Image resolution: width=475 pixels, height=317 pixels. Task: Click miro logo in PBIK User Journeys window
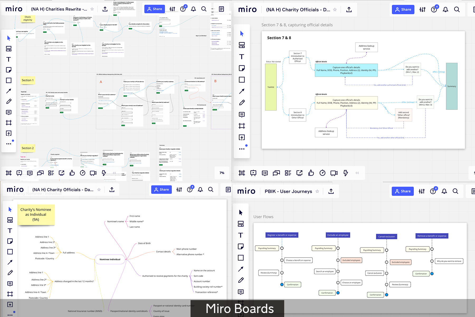point(246,191)
